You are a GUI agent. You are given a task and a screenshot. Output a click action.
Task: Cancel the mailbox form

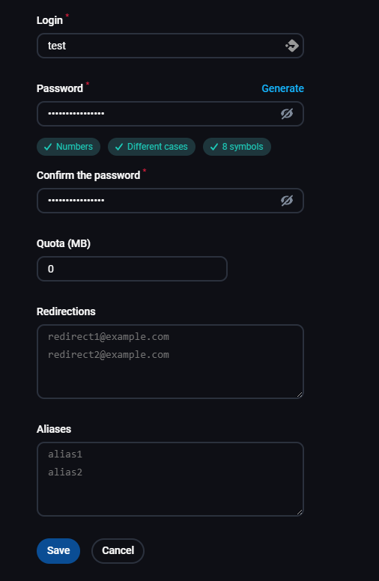click(x=118, y=550)
